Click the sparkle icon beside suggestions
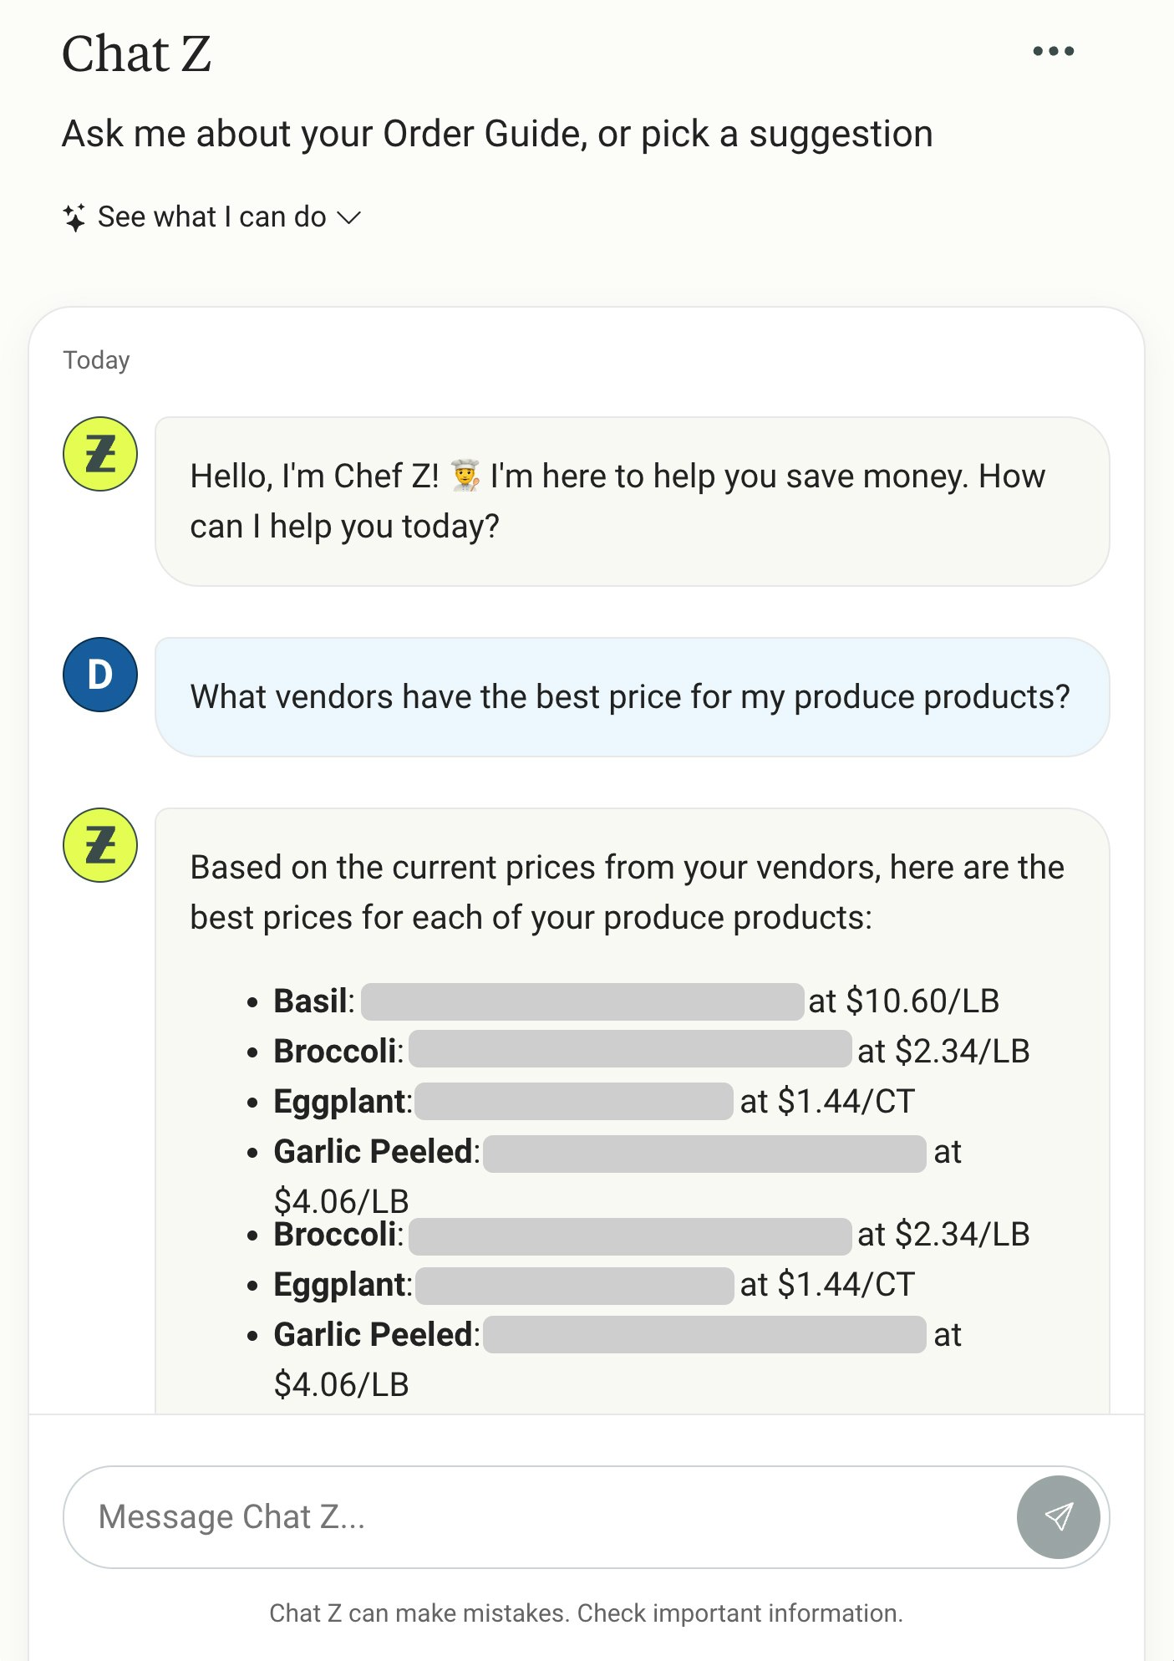Screen dimensions: 1174x1661 [x=74, y=218]
